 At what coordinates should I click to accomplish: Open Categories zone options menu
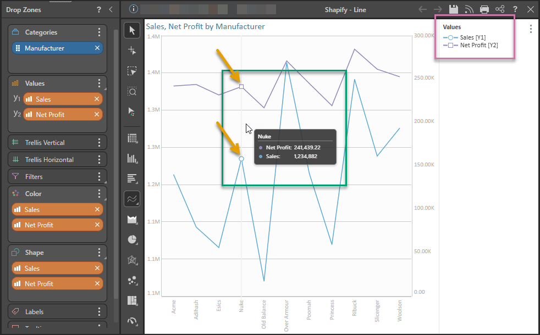[99, 32]
